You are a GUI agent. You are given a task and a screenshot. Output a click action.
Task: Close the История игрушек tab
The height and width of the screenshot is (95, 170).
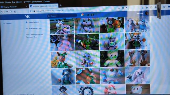coord(56,6)
